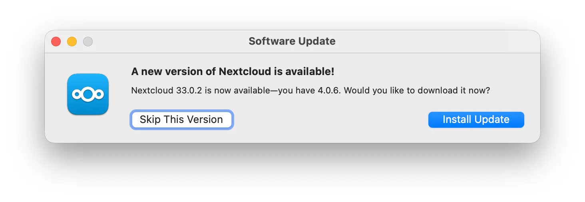
Task: Click the word Nextcloud in the bold headline
Action: pyautogui.click(x=245, y=72)
